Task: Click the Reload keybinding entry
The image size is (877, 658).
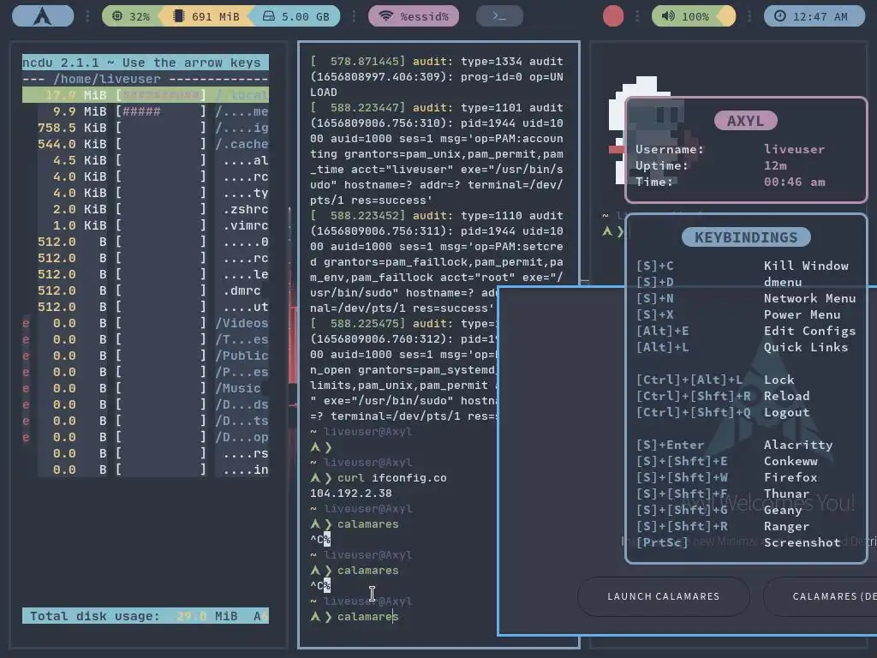Action: tap(786, 396)
